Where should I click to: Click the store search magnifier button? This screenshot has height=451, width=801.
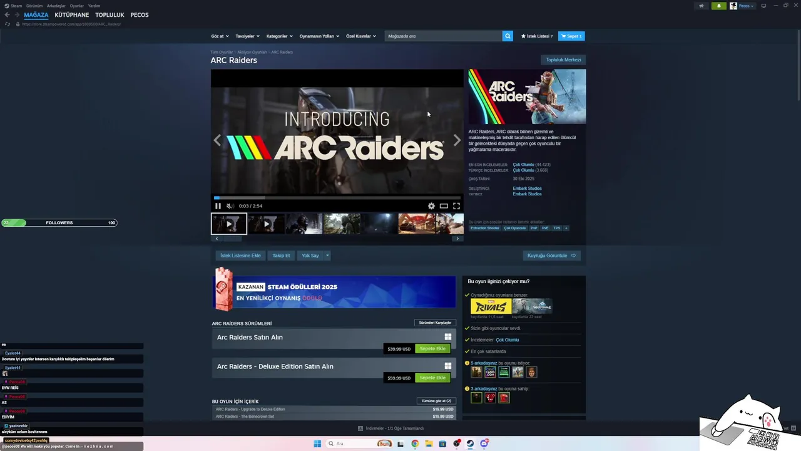[508, 36]
